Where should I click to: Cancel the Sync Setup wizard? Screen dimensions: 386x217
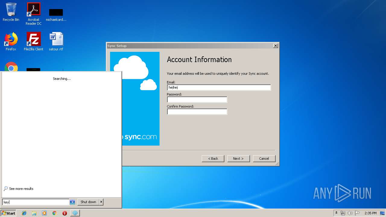click(264, 159)
